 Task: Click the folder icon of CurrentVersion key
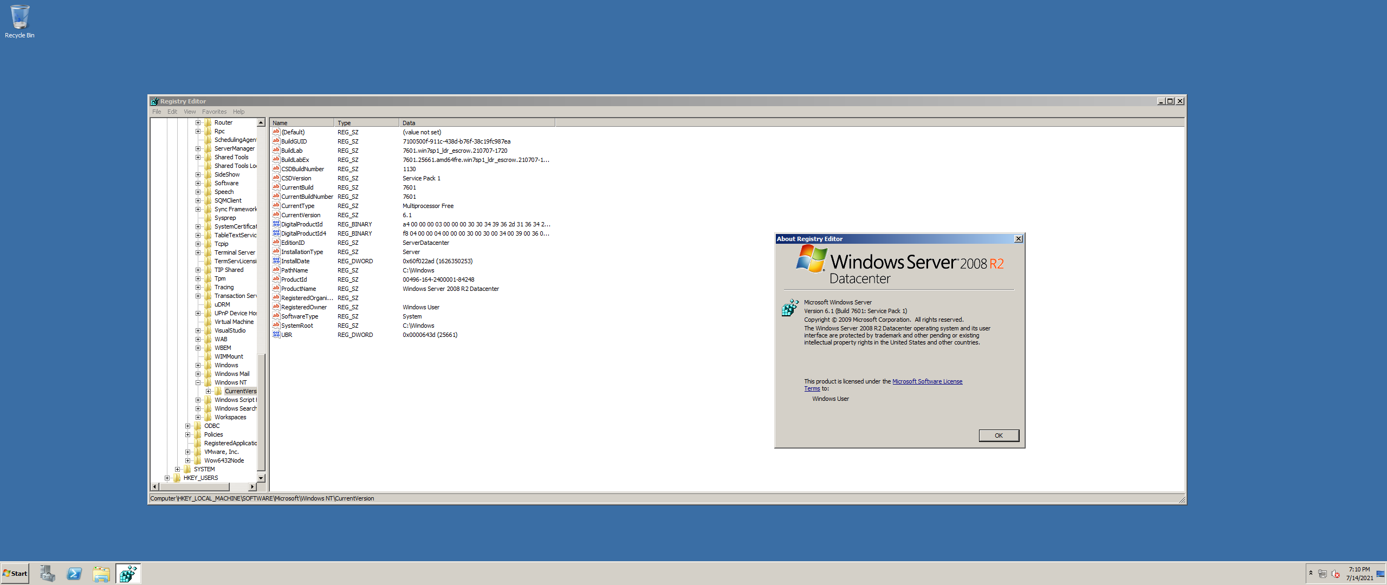tap(218, 391)
